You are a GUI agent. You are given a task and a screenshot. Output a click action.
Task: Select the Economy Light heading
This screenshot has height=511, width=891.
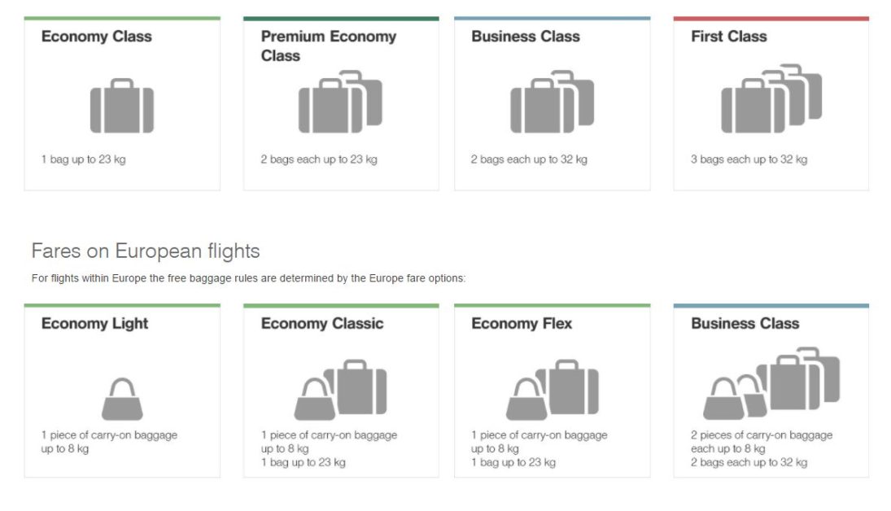point(94,324)
